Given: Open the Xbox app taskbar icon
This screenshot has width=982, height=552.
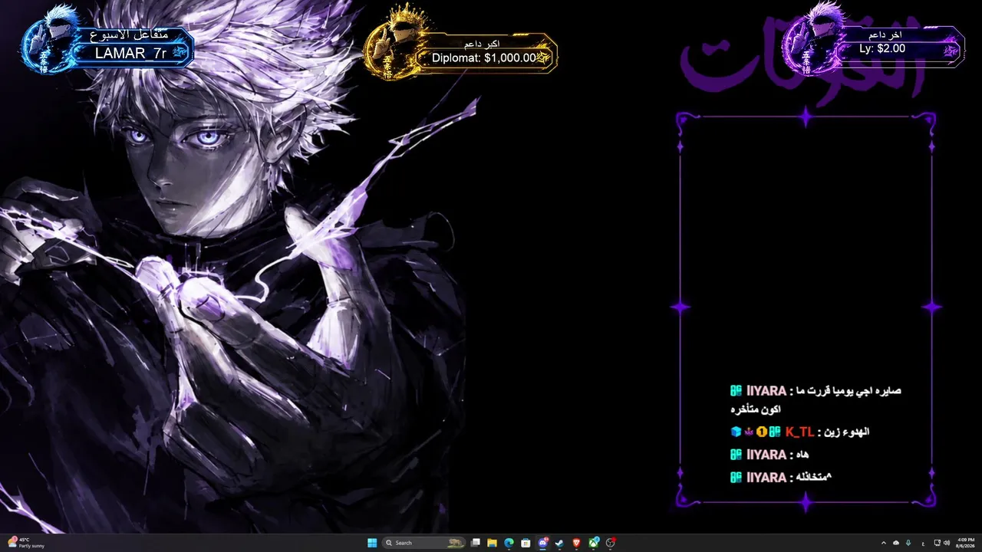Looking at the screenshot, I should pyautogui.click(x=593, y=543).
